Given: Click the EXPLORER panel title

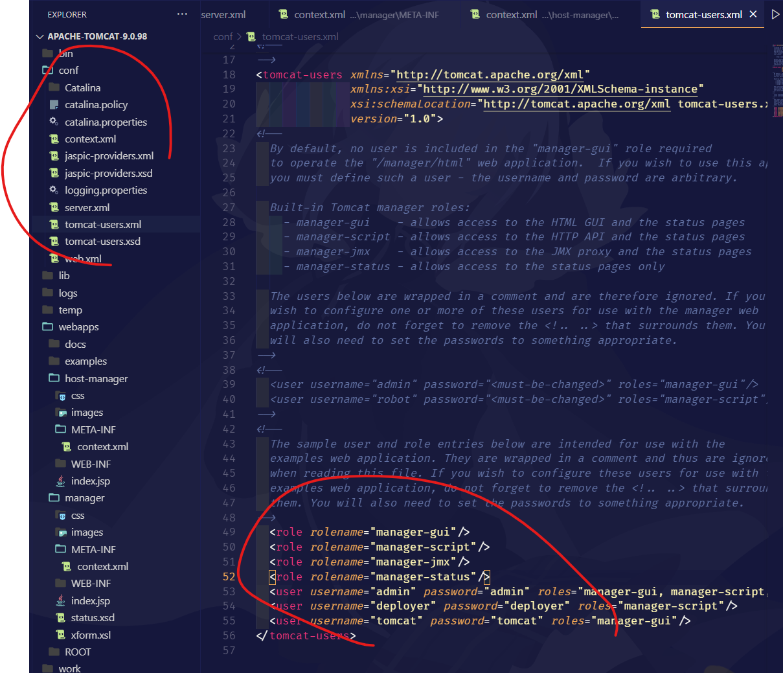Looking at the screenshot, I should click(x=67, y=14).
